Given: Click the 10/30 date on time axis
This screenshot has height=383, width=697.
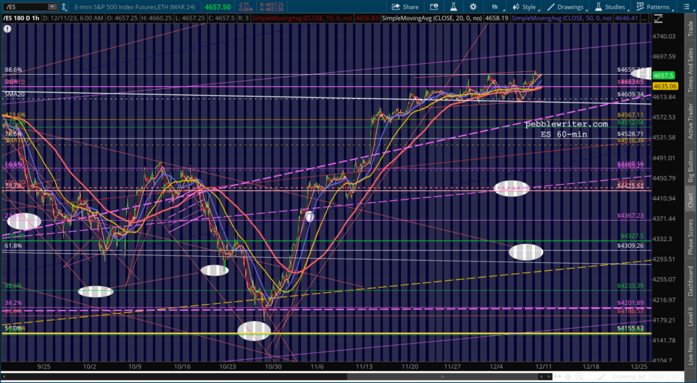Looking at the screenshot, I should [273, 367].
